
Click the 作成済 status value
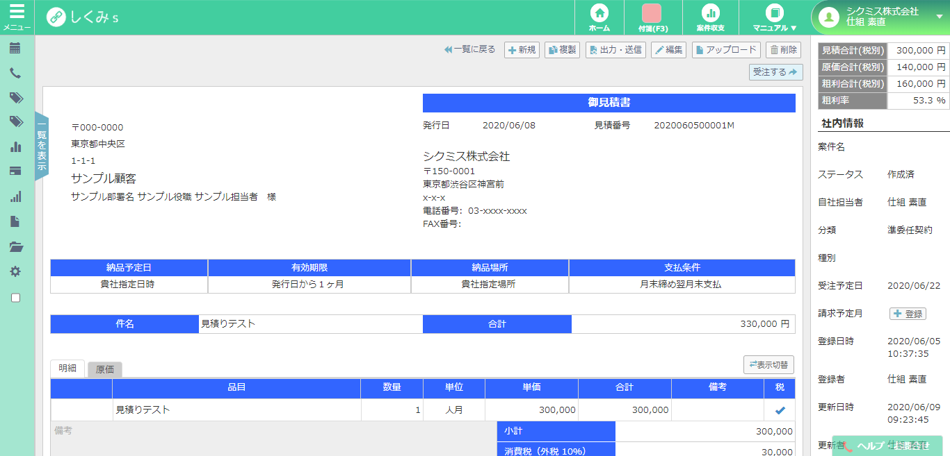901,175
